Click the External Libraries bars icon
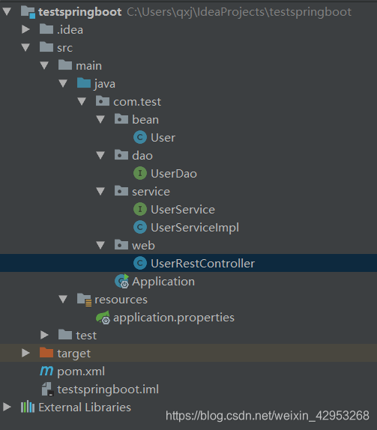This screenshot has height=430, width=377. [x=28, y=407]
